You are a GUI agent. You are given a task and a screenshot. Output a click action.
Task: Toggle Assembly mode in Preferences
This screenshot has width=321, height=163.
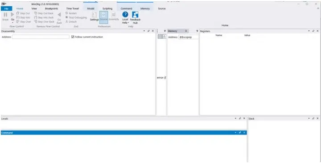tap(114, 17)
